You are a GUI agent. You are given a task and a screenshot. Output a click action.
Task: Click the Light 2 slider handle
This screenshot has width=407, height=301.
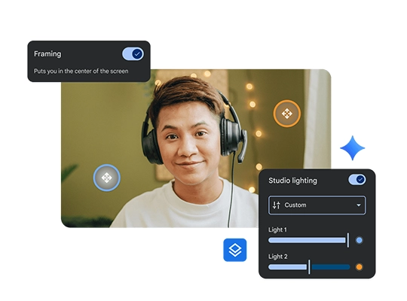(309, 267)
